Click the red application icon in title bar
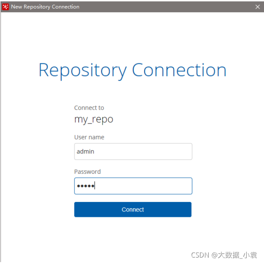The height and width of the screenshot is (263, 264). point(5,7)
